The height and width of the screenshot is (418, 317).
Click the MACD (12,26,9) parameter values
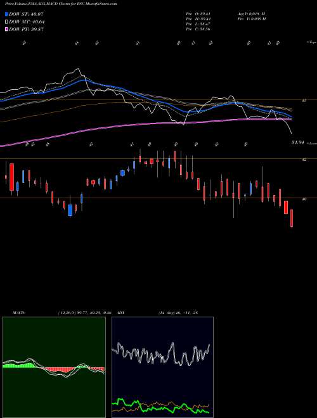click(84, 312)
